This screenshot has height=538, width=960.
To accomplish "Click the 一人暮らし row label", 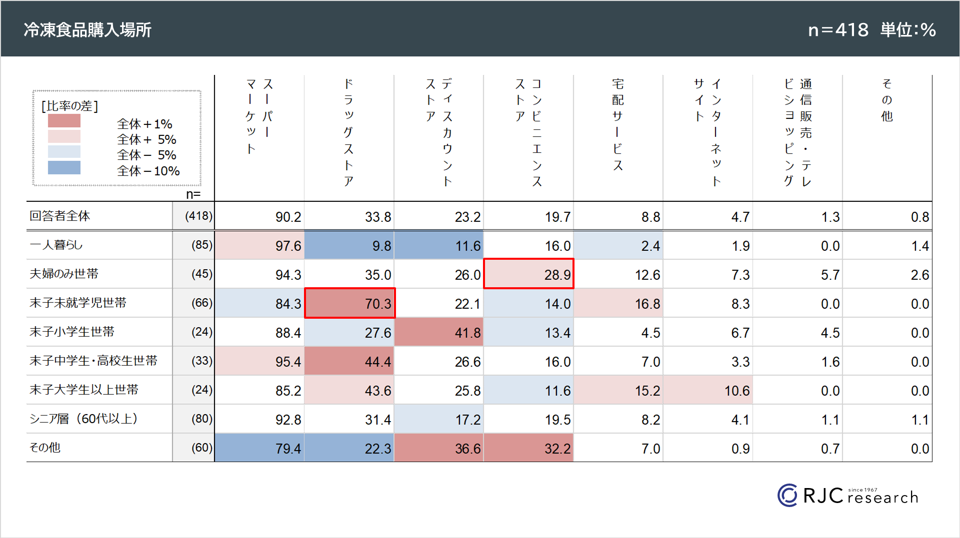I will 56,245.
